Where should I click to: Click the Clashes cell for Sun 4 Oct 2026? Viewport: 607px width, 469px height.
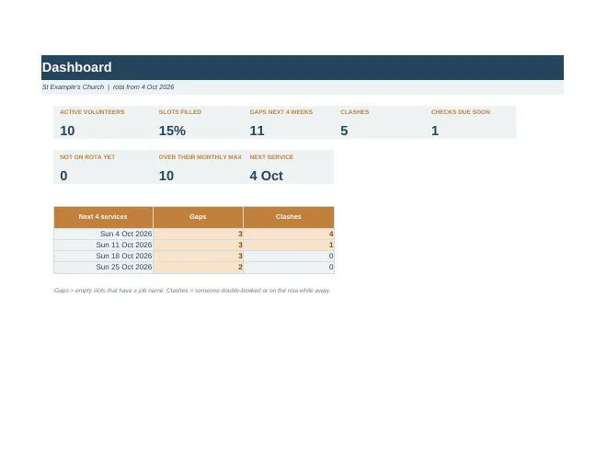(289, 234)
